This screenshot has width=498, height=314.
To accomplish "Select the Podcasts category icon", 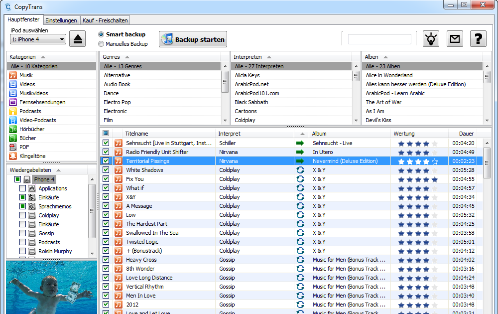I will pyautogui.click(x=13, y=111).
